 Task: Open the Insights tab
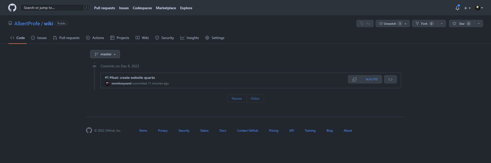click(x=190, y=38)
